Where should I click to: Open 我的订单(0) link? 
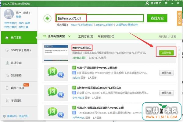pyautogui.click(x=11, y=27)
